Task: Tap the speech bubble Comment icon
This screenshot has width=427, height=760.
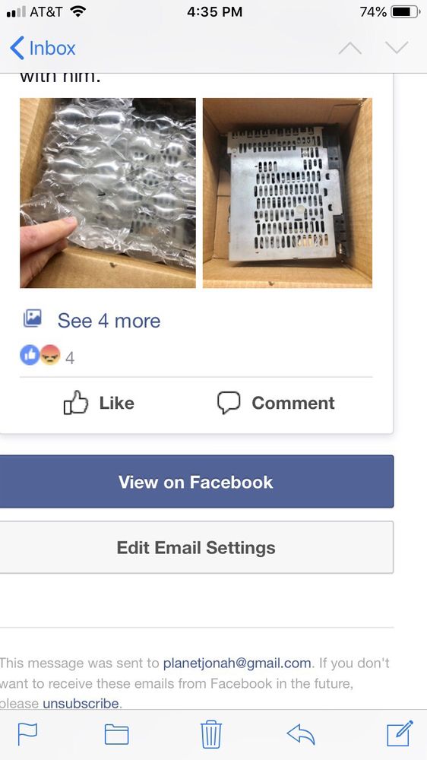Action: click(228, 403)
